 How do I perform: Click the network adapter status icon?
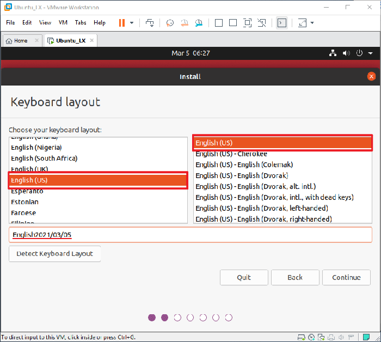[321, 338]
